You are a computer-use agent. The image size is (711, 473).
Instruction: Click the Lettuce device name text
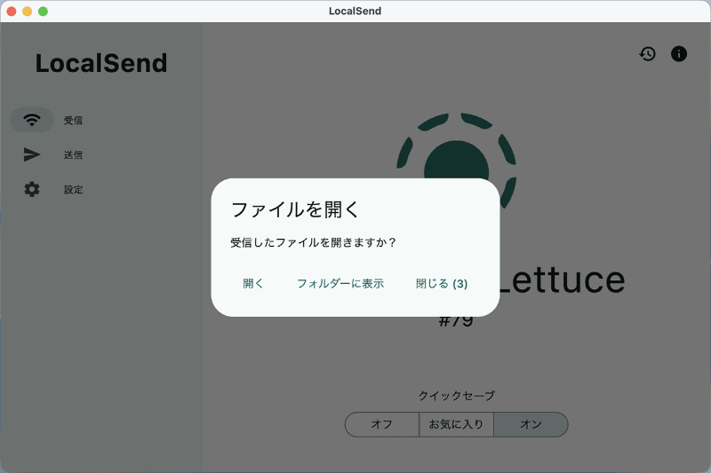(x=563, y=280)
